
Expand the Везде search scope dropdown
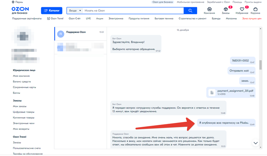point(75,11)
